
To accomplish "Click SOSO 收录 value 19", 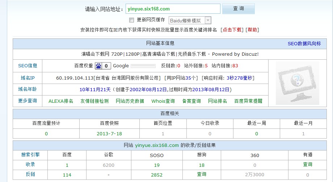I will 157,165.
